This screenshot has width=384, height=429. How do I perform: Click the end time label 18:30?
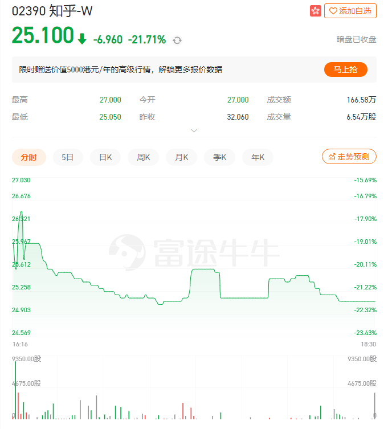pyautogui.click(x=369, y=344)
